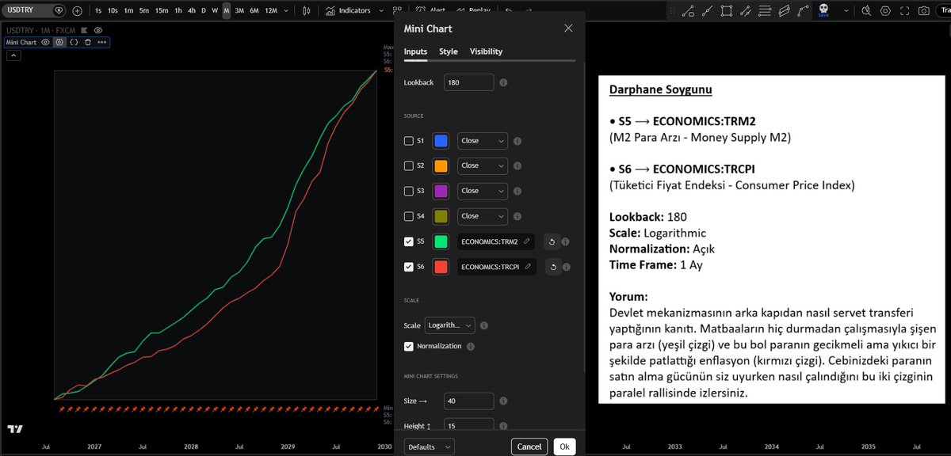
Task: Select the 4h timeframe
Action: [x=192, y=10]
